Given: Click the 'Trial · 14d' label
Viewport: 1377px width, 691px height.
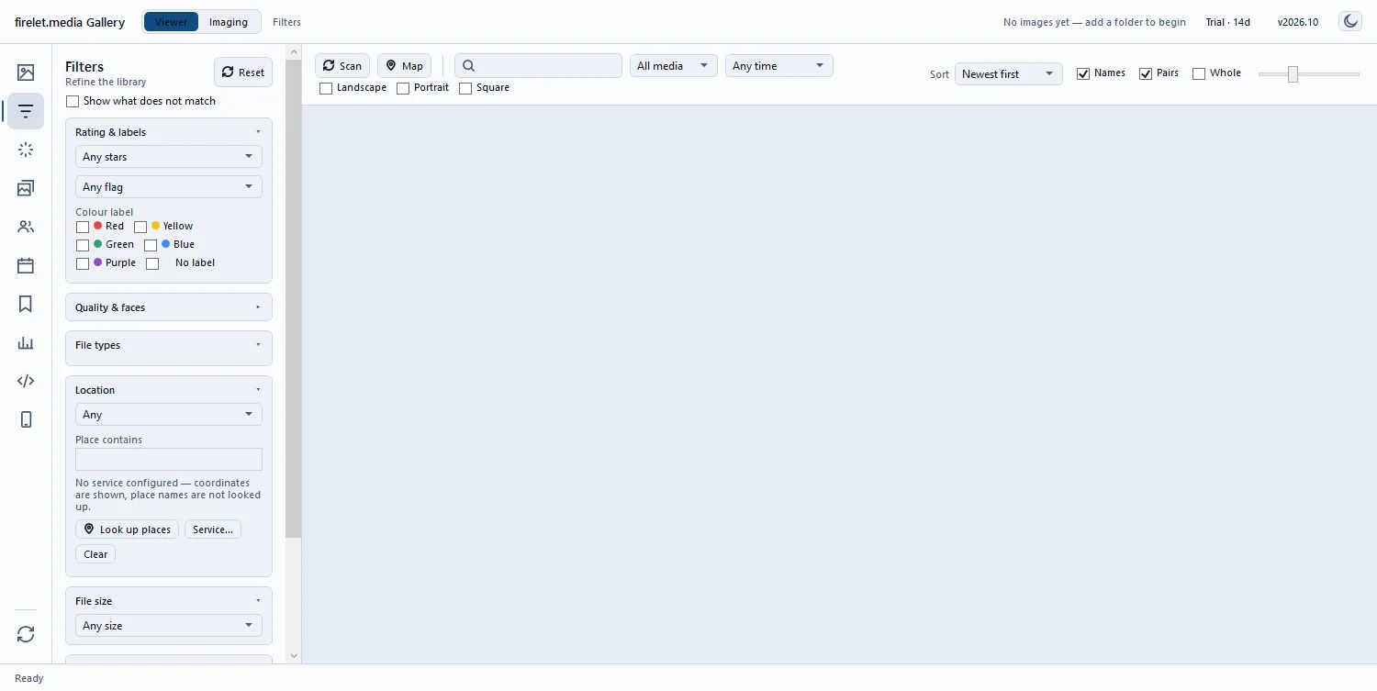Looking at the screenshot, I should pos(1228,22).
